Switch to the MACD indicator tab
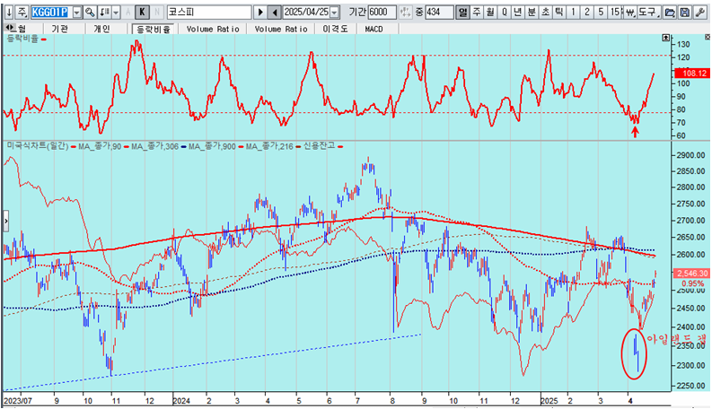Screen dimensions: 712x409 (x=374, y=29)
